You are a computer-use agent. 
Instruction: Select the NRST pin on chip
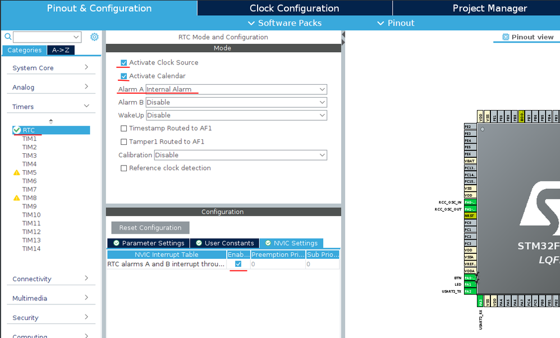coord(470,216)
